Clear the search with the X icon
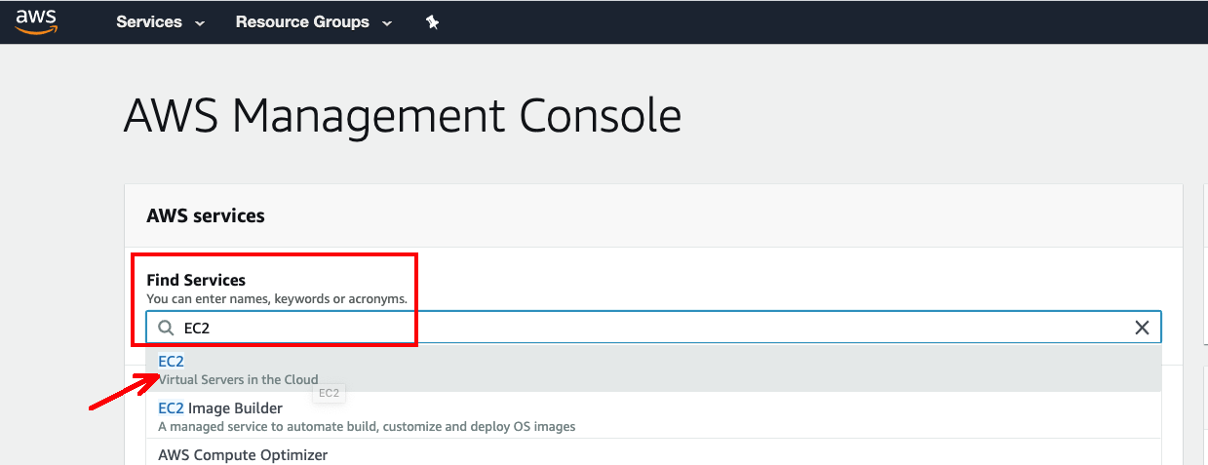This screenshot has width=1208, height=465. (1142, 328)
